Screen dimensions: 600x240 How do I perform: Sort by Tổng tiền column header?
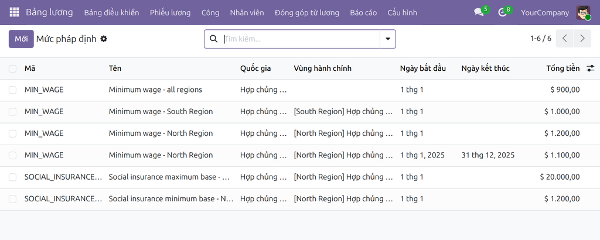[x=563, y=68]
